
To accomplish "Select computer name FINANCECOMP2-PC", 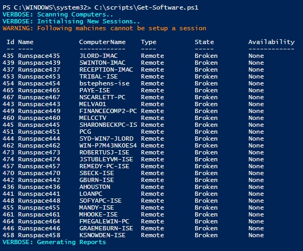I will (108, 111).
